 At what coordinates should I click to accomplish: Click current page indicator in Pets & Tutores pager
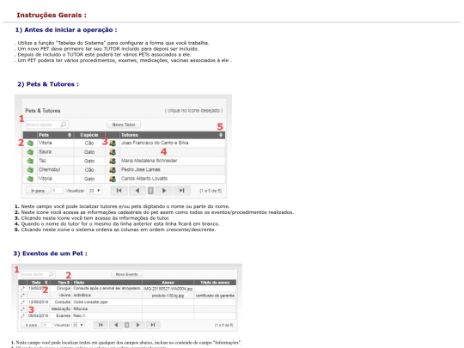click(150, 191)
